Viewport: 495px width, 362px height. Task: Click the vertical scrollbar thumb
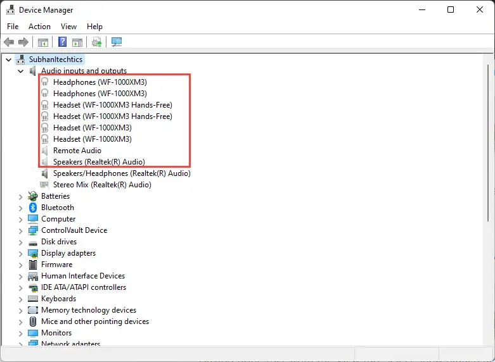click(x=488, y=142)
